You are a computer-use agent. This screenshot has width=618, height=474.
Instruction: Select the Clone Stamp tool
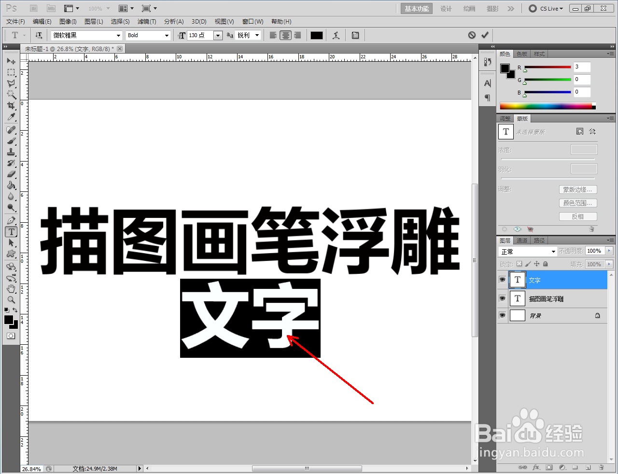(11, 152)
